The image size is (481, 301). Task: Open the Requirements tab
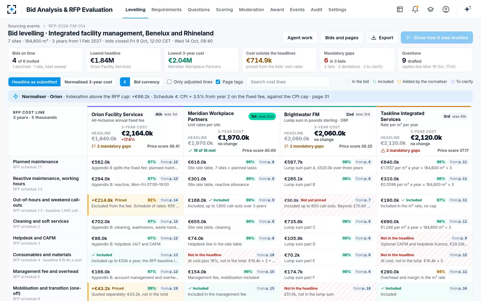tap(166, 10)
